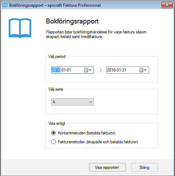This screenshot has width=175, height=176.
Task: Click the Visa enligt group label
Action: tap(57, 123)
